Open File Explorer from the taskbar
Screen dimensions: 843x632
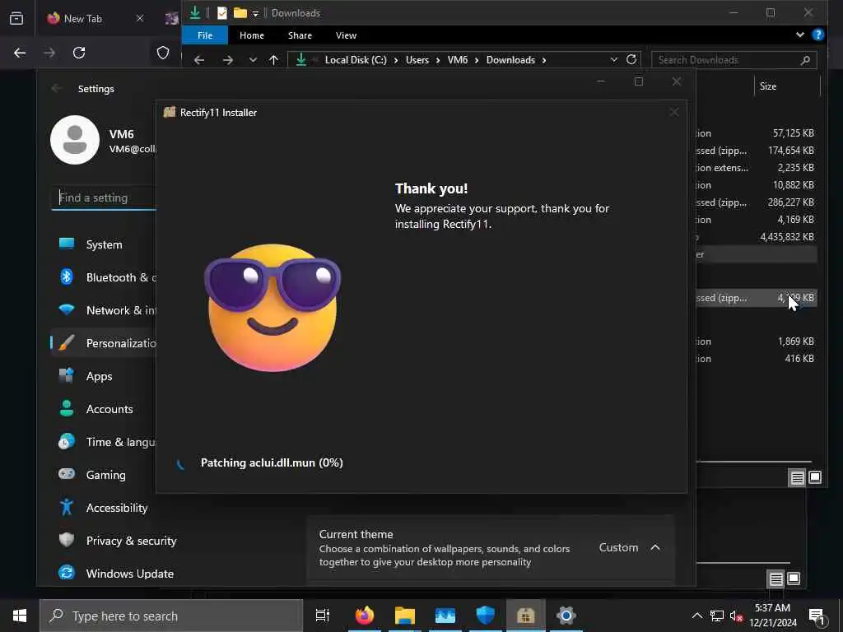(x=405, y=616)
